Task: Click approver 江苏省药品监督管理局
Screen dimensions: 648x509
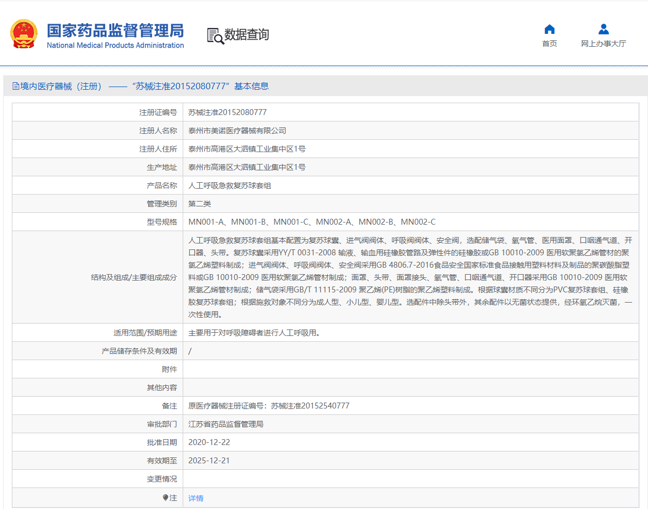Action: tap(226, 424)
